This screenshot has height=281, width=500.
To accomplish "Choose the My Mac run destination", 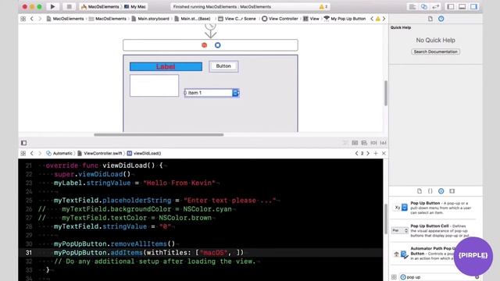I will 134,7.
